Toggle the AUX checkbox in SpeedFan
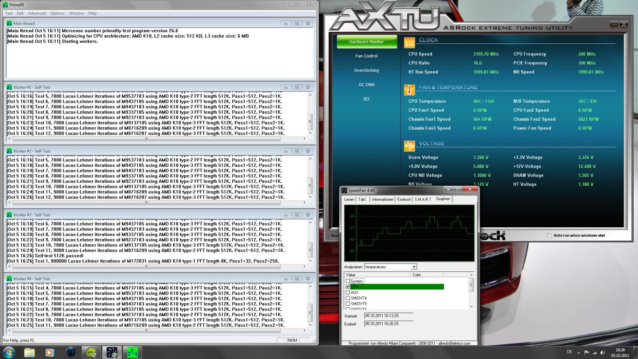Screen dimensions: 638x359 click(348, 292)
